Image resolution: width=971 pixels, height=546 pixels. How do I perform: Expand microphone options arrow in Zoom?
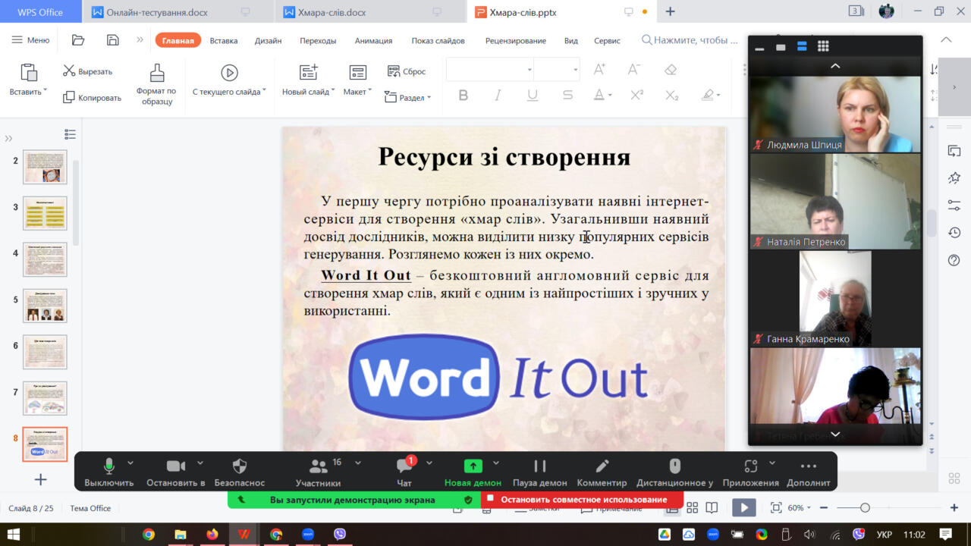pyautogui.click(x=130, y=463)
